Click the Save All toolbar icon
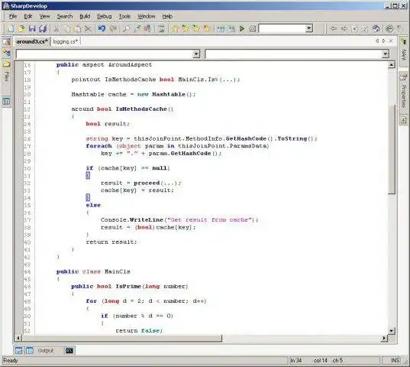Screen dimensions: 410x367 tap(43, 28)
